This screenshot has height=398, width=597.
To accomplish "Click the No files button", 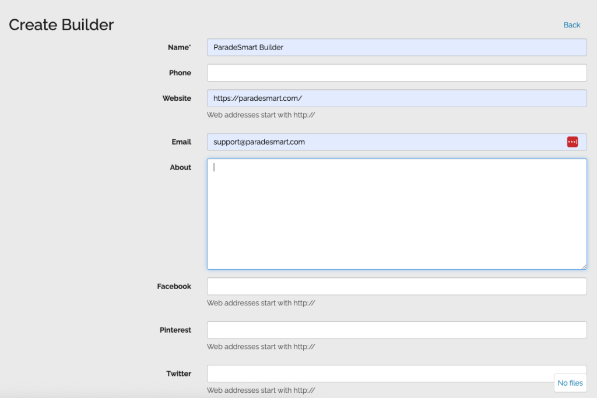I will 570,383.
